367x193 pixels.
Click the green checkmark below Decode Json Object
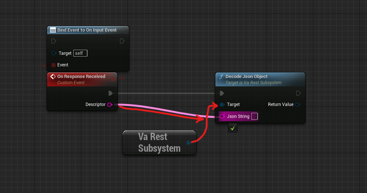[233, 128]
